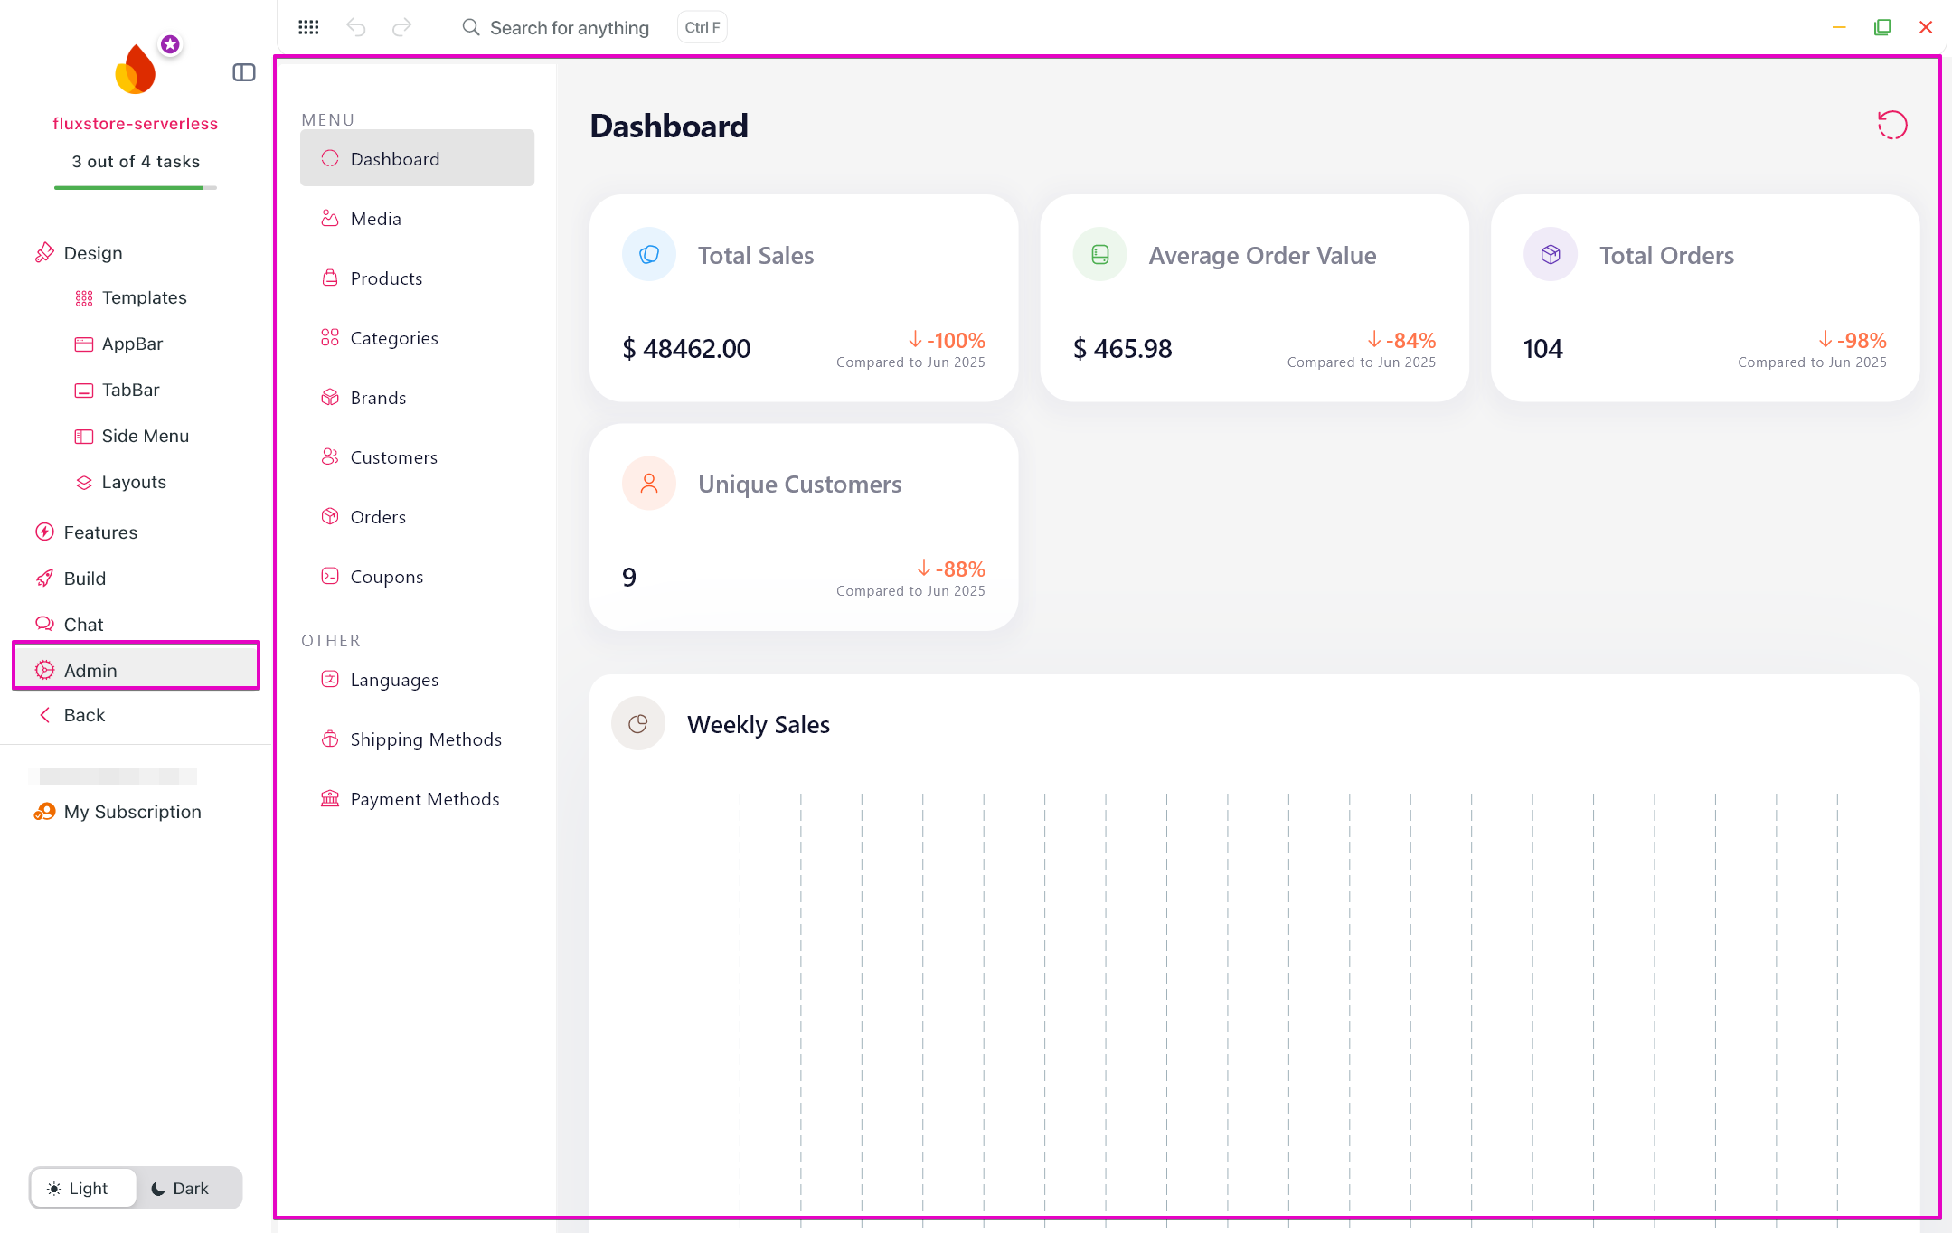
Task: Click the tasks progress bar
Action: 136,188
